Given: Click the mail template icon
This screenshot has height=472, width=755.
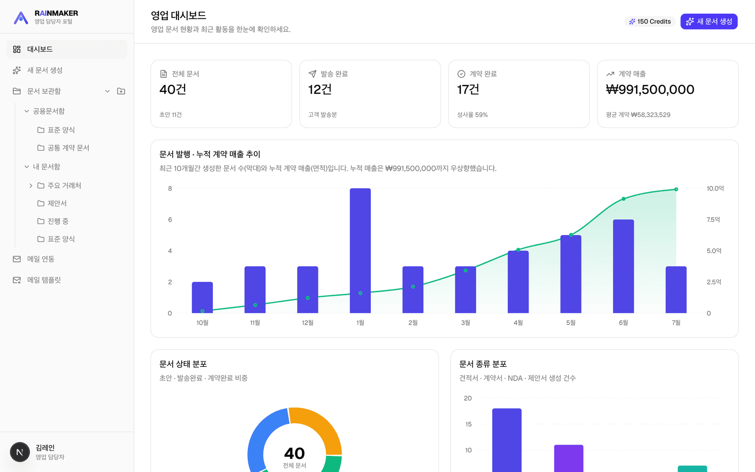Looking at the screenshot, I should point(17,280).
